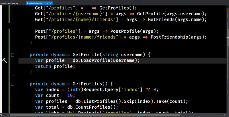
Task: Click the horizontal scrollbar thumb
Action: point(95,115)
